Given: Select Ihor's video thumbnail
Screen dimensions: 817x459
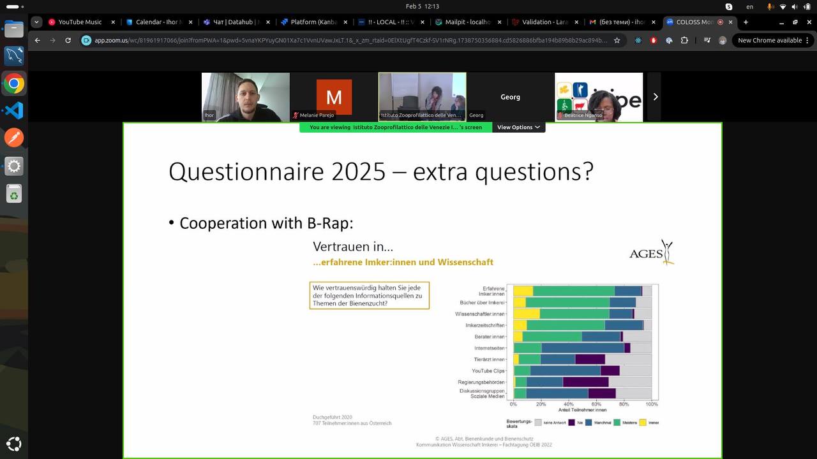Looking at the screenshot, I should coord(246,97).
